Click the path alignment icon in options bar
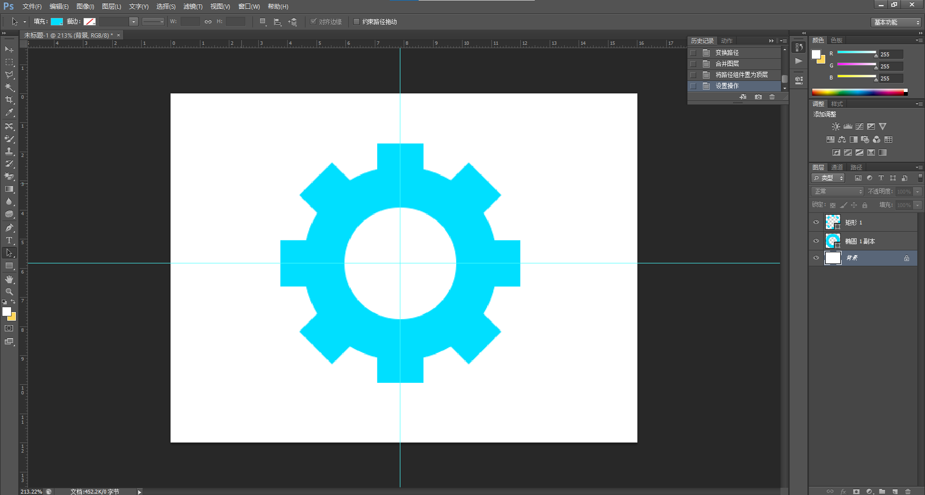 pos(277,22)
